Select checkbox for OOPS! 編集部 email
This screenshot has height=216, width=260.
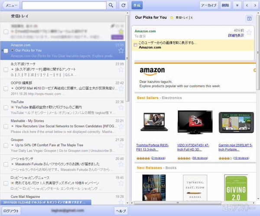(x=6, y=89)
